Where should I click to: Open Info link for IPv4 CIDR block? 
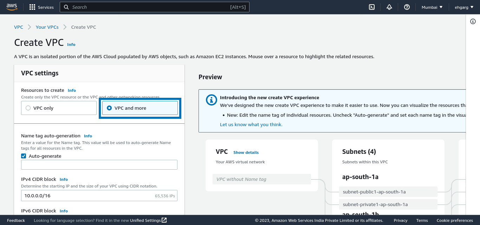pyautogui.click(x=64, y=179)
